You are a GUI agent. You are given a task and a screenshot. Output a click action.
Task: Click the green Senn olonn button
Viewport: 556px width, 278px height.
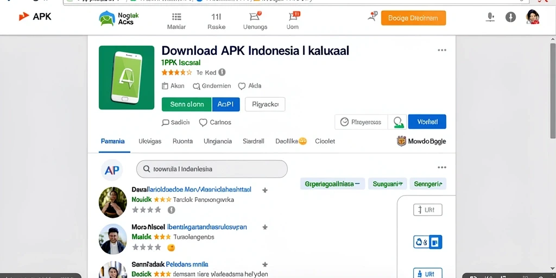pyautogui.click(x=187, y=104)
